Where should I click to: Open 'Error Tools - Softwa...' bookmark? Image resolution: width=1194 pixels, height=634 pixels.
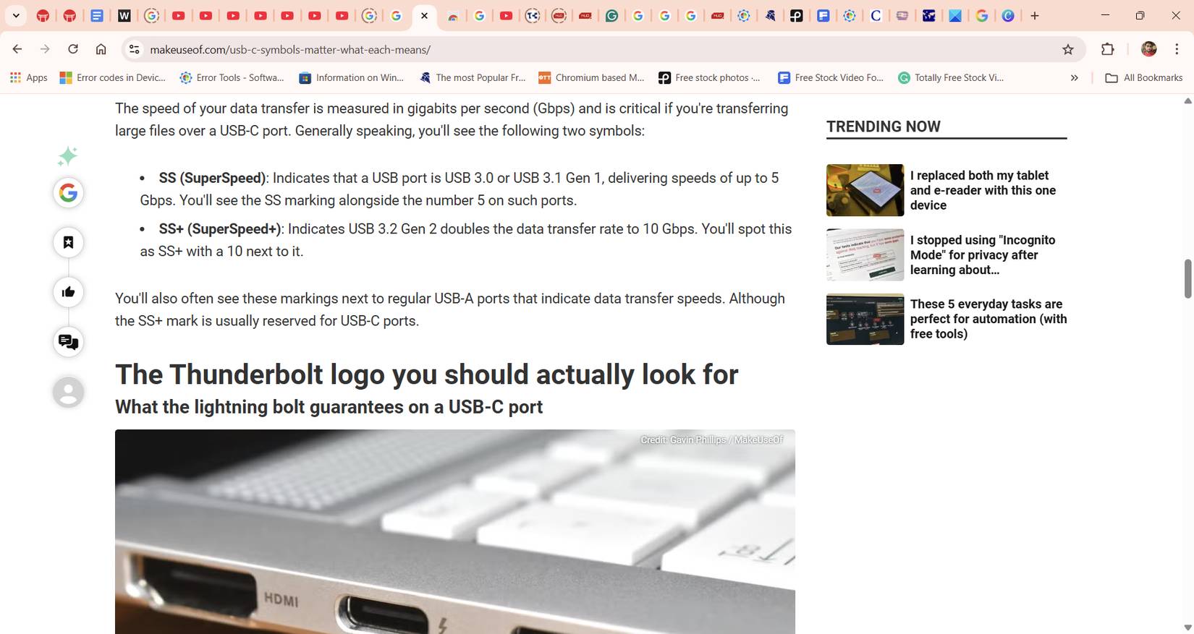232,77
